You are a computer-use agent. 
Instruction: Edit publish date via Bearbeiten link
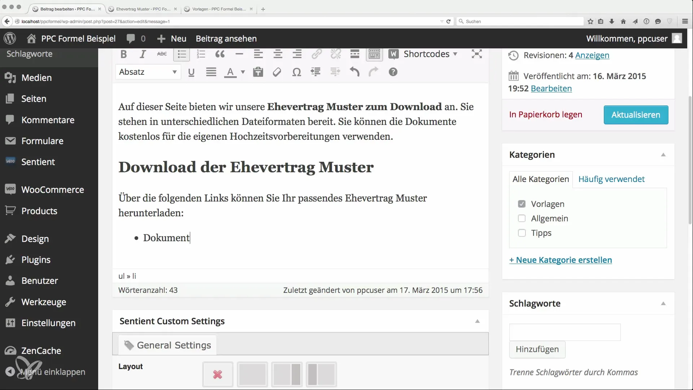pos(551,88)
